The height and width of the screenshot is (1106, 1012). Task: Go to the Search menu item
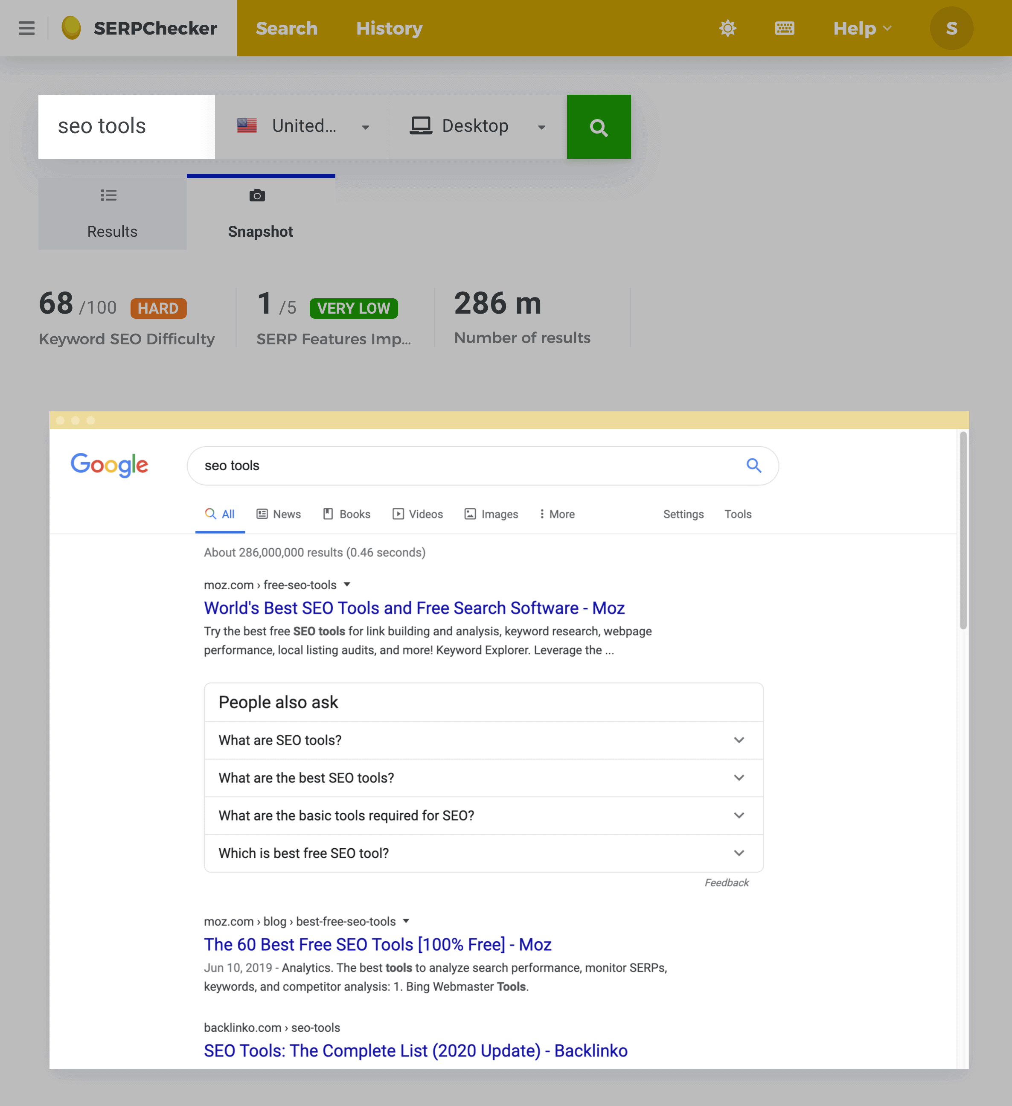286,28
